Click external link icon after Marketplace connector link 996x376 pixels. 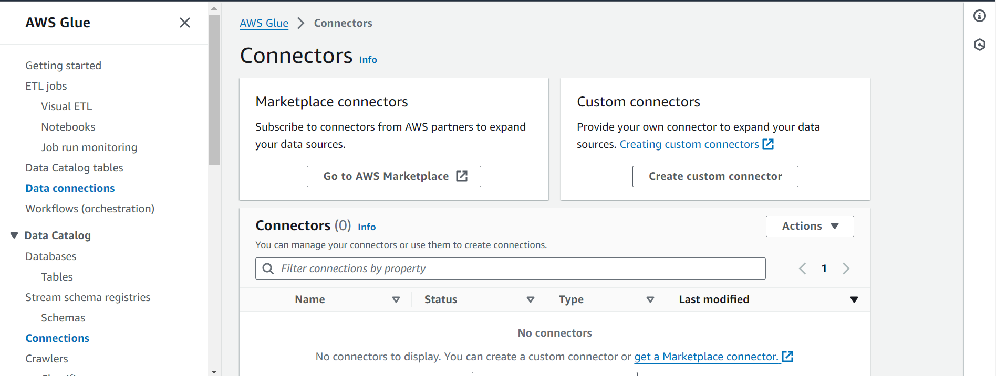pyautogui.click(x=787, y=357)
